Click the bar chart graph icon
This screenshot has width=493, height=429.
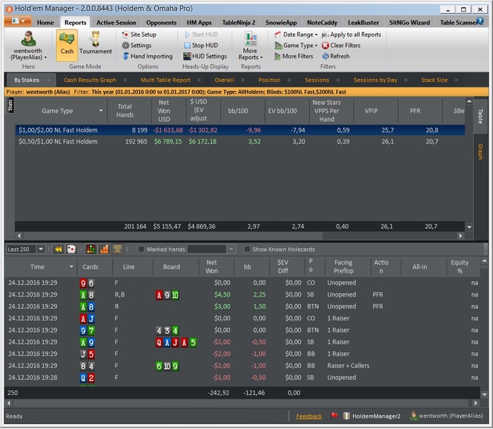tap(104, 249)
